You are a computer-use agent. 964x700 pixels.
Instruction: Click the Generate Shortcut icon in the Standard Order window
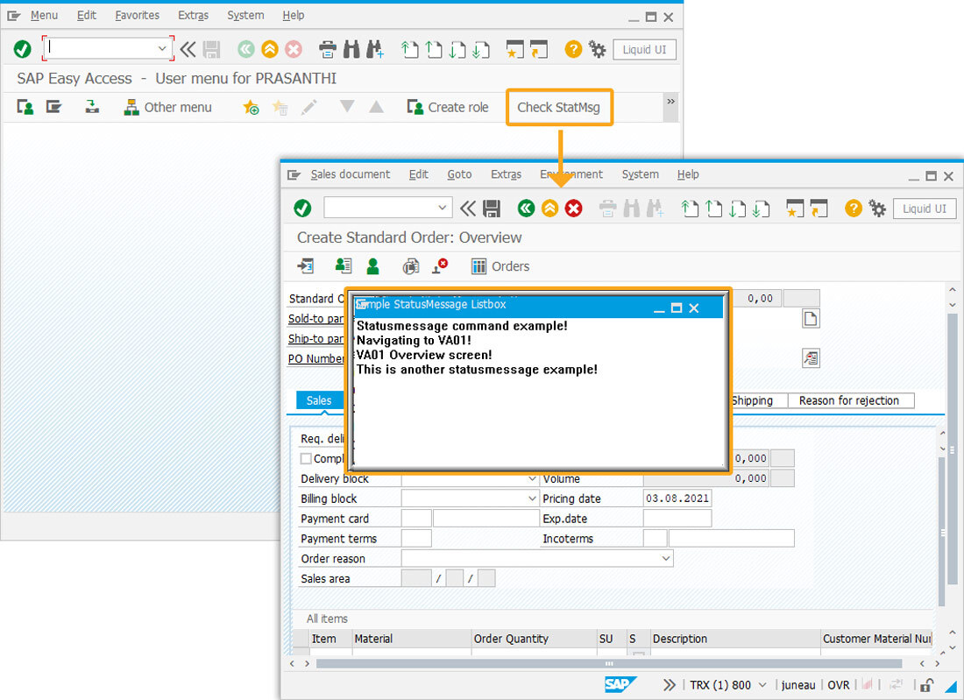pos(819,209)
